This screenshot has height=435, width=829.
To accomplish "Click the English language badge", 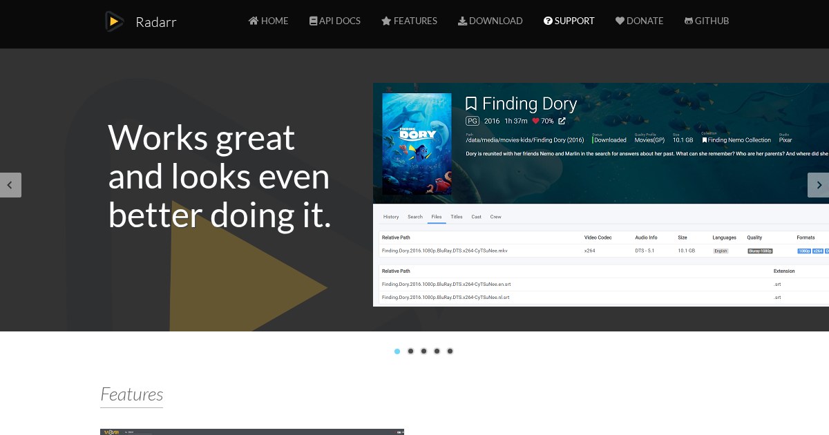I will pos(721,251).
